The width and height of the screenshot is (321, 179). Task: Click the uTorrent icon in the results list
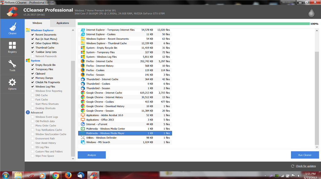(x=83, y=124)
